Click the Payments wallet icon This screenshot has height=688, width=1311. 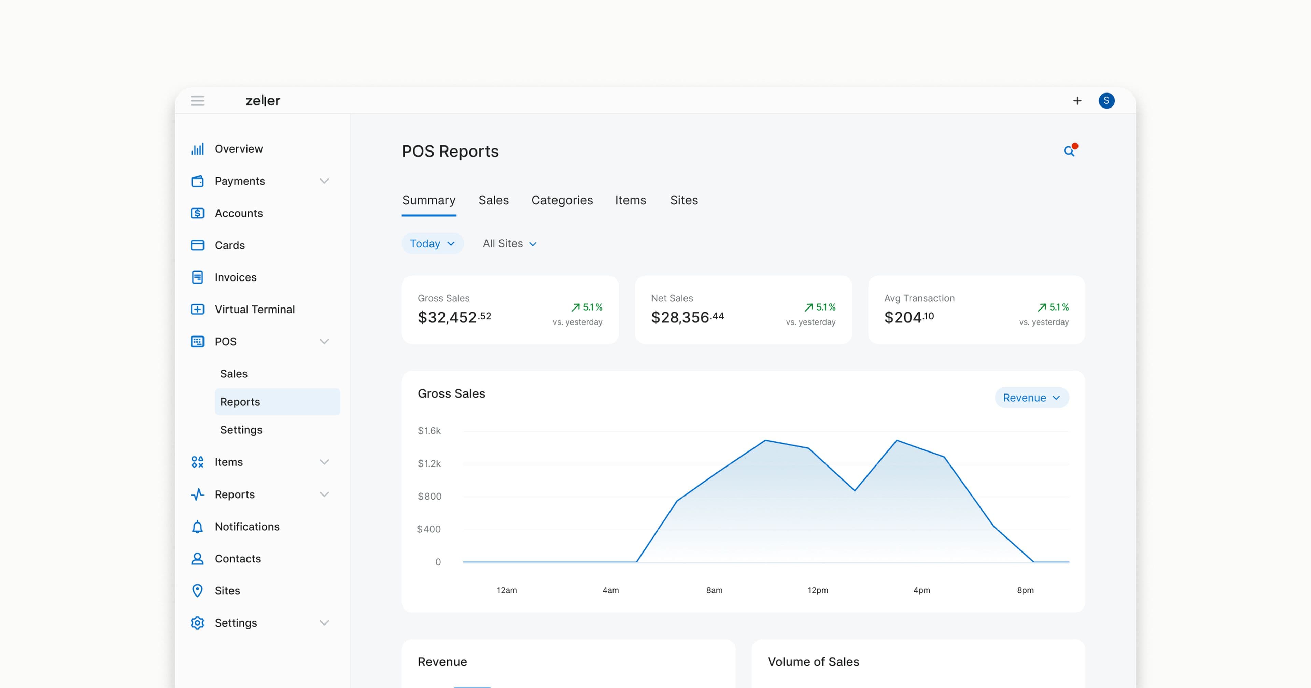pos(197,181)
